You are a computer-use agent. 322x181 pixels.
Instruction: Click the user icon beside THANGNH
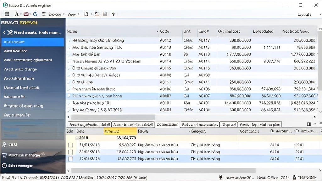294,177
